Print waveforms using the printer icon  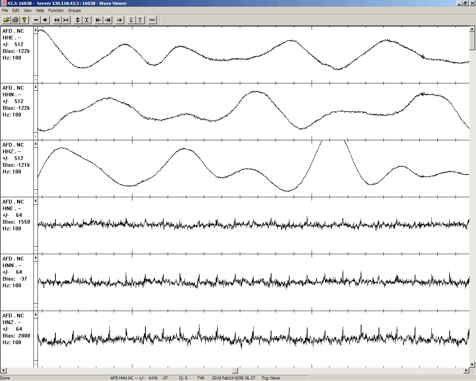pos(15,20)
